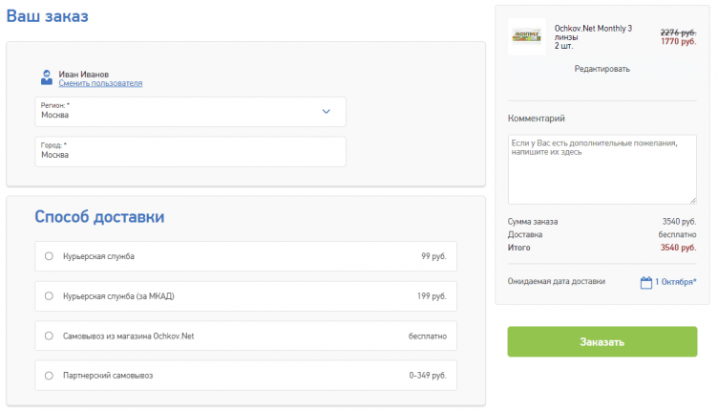Click the бесплатно label in pickup row
This screenshot has height=413, width=718.
(427, 337)
